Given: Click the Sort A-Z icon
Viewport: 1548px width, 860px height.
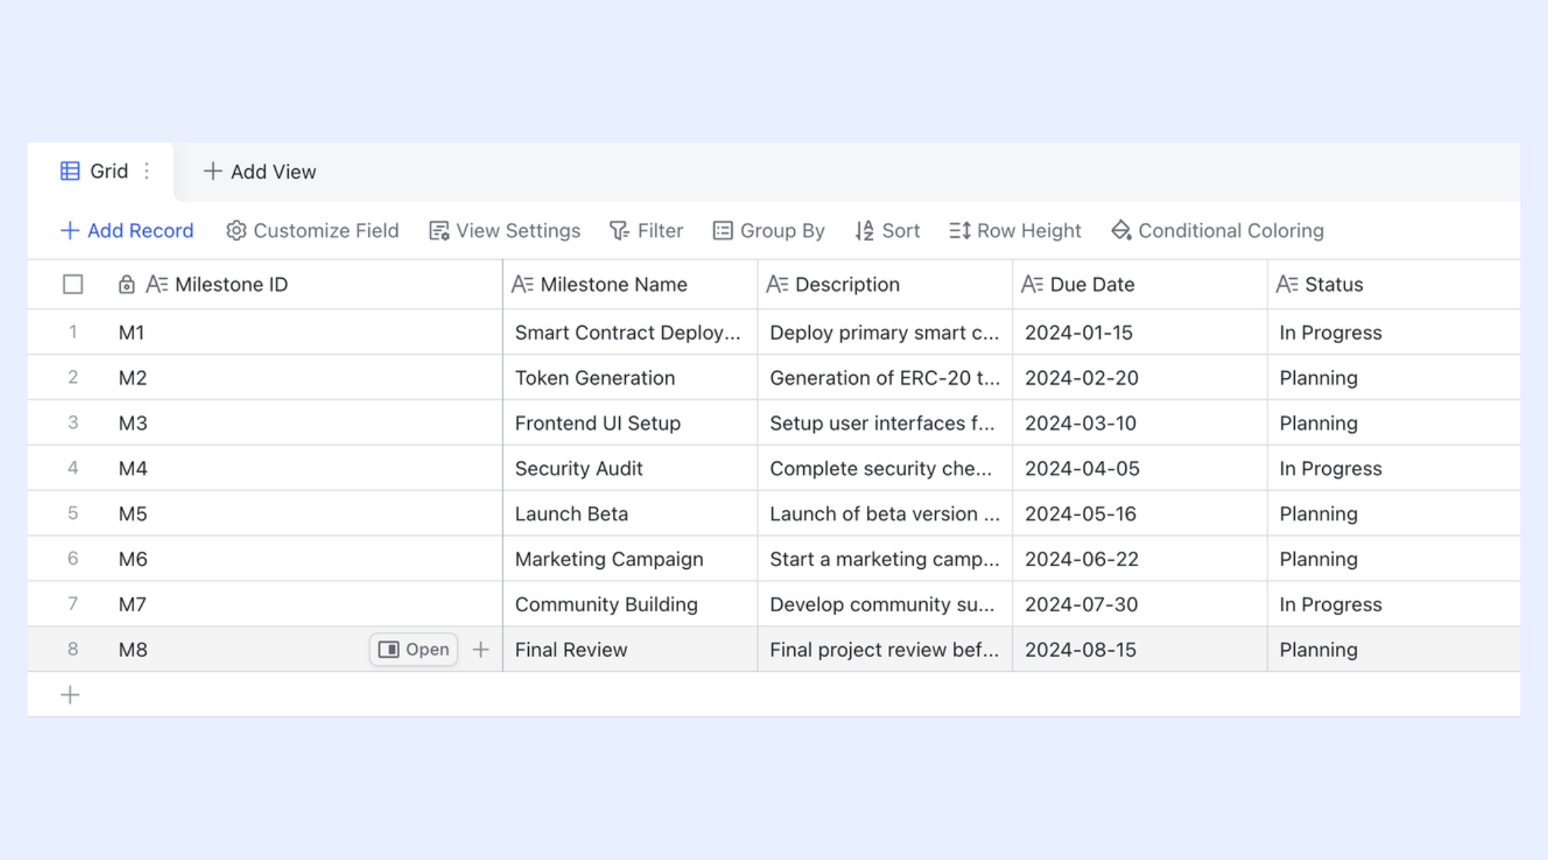Looking at the screenshot, I should tap(864, 231).
